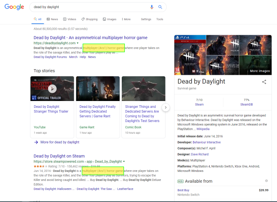Open 'Dead by Daylight Stranger Things Trailer' story
Screen dimensions: 277x202
coord(51,109)
